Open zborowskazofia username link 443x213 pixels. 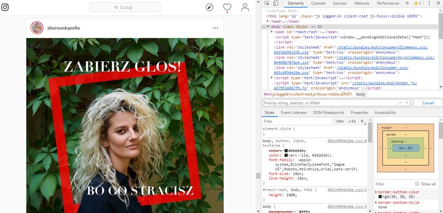coord(63,28)
